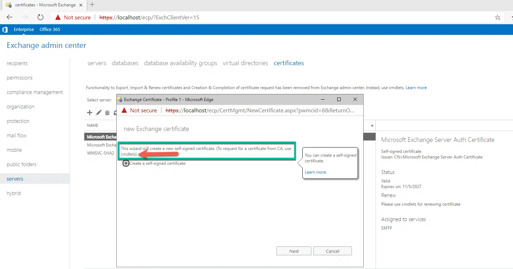Open the virtual directories tab

(x=246, y=63)
